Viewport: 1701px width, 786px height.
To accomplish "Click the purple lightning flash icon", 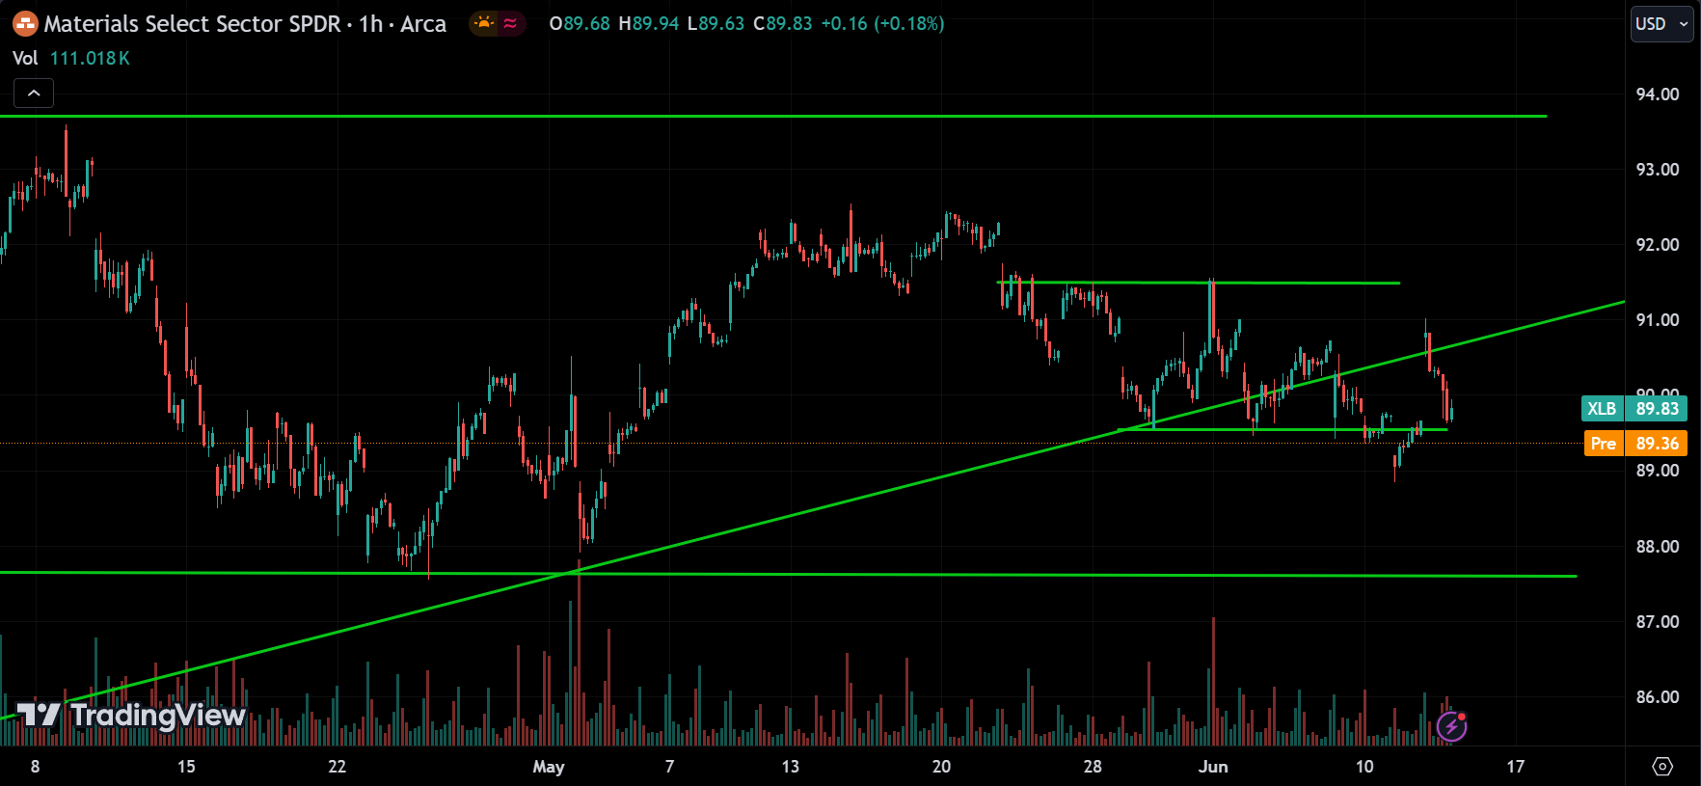I will [x=1451, y=725].
